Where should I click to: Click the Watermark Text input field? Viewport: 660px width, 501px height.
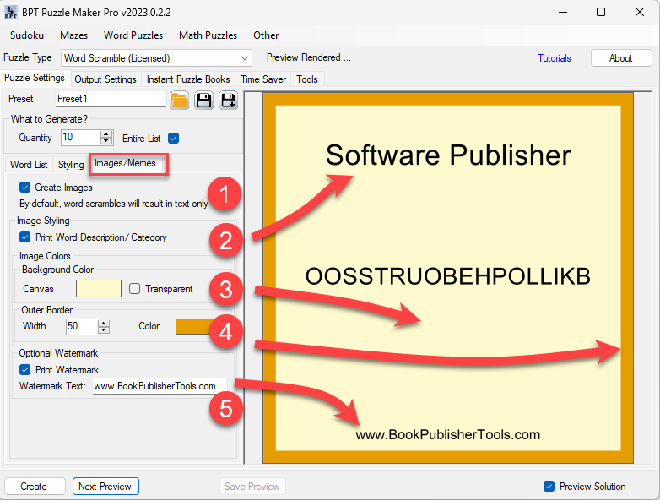(159, 386)
